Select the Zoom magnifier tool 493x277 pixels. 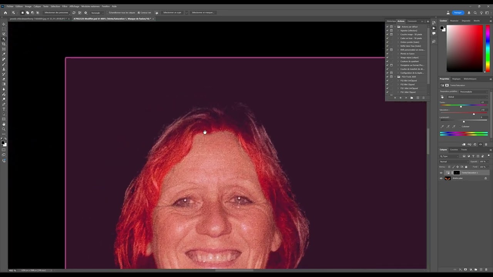click(x=4, y=129)
